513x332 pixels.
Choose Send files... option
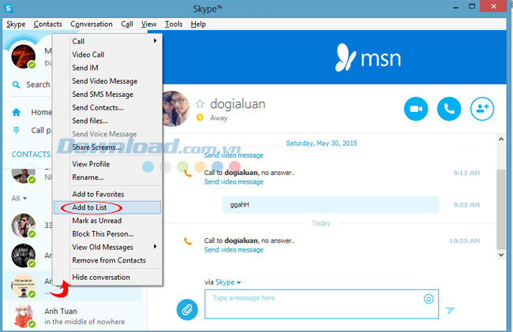pyautogui.click(x=107, y=121)
